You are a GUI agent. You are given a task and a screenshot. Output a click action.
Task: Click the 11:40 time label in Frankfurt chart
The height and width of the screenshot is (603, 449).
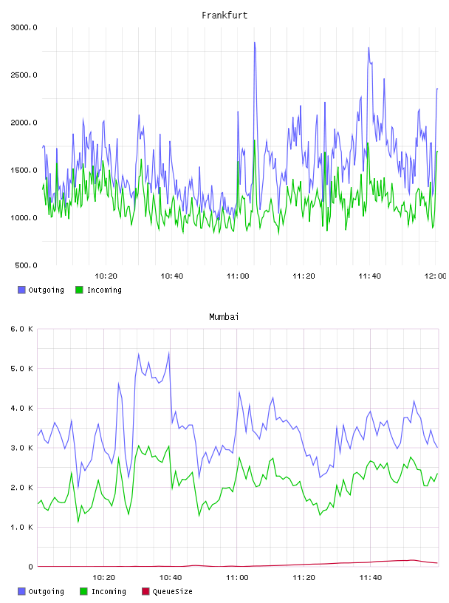[369, 276]
